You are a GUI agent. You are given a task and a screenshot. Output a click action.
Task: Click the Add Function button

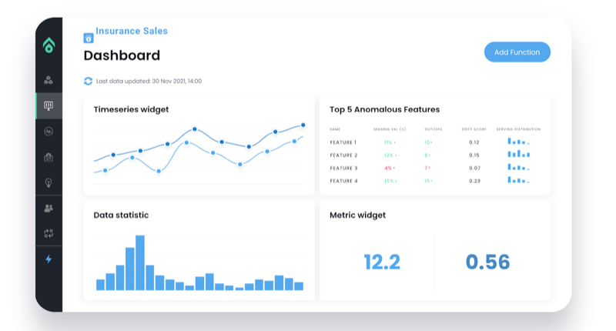tap(517, 52)
